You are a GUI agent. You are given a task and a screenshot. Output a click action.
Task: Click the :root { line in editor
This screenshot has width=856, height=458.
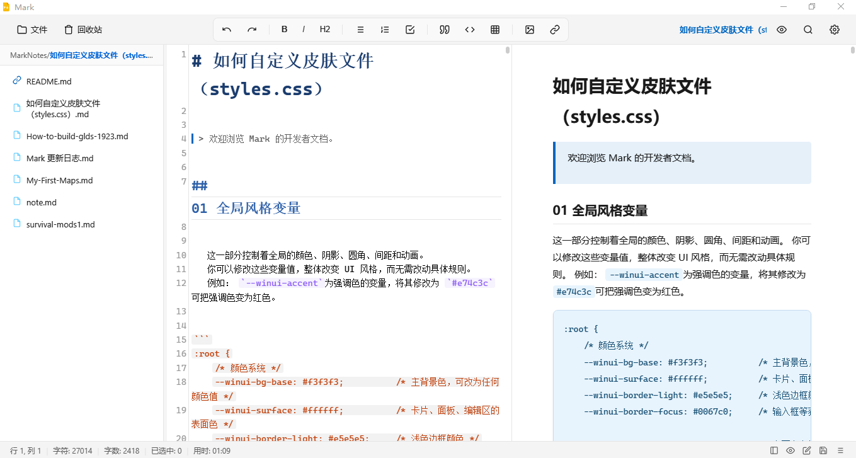(213, 353)
